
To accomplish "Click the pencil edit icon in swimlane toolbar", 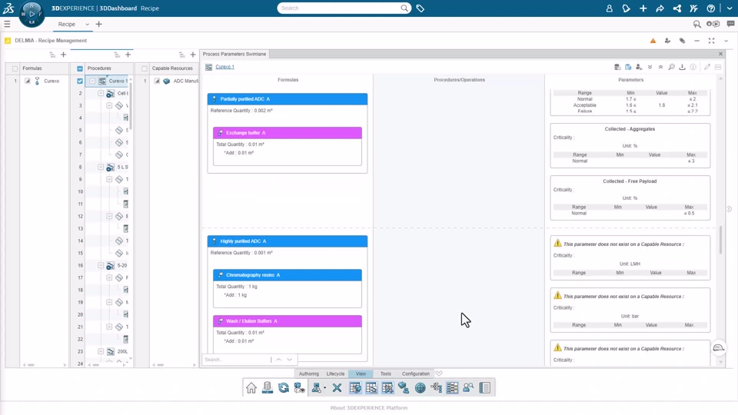I will (x=707, y=68).
